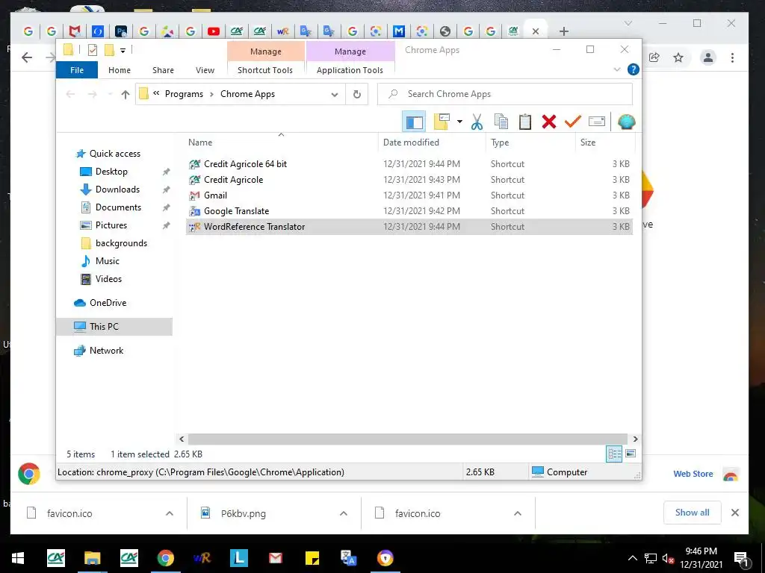The width and height of the screenshot is (765, 573).
Task: Open Chrome's three-dot menu
Action: [732, 57]
